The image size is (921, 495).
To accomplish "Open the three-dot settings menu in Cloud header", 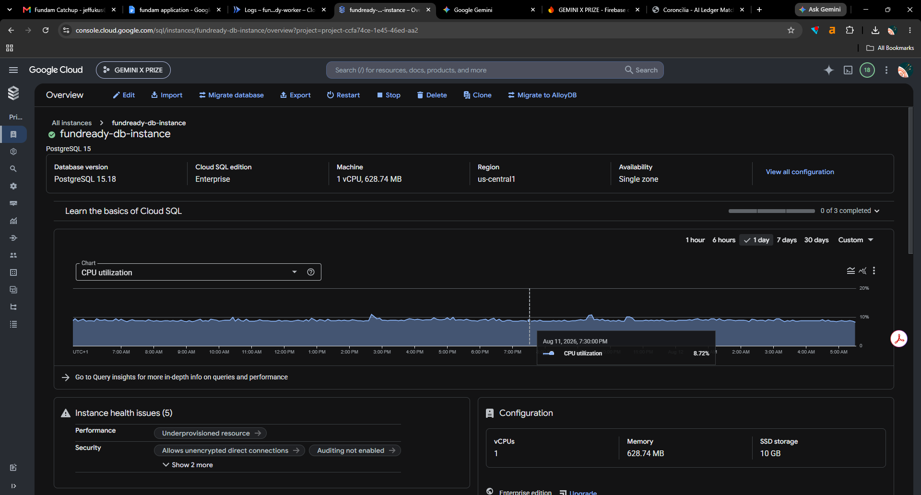I will pos(886,70).
